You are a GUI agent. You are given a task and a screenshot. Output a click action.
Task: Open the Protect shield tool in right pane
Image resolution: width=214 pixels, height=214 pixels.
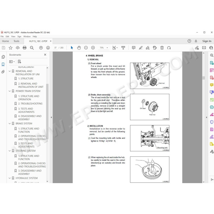click(x=212, y=122)
